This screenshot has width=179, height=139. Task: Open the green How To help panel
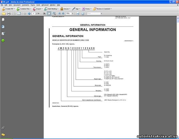pos(3,40)
